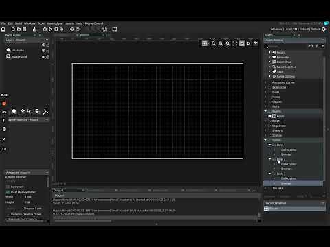The image size is (330, 247).
Task: Run the game with play icon
Action: 51,30
